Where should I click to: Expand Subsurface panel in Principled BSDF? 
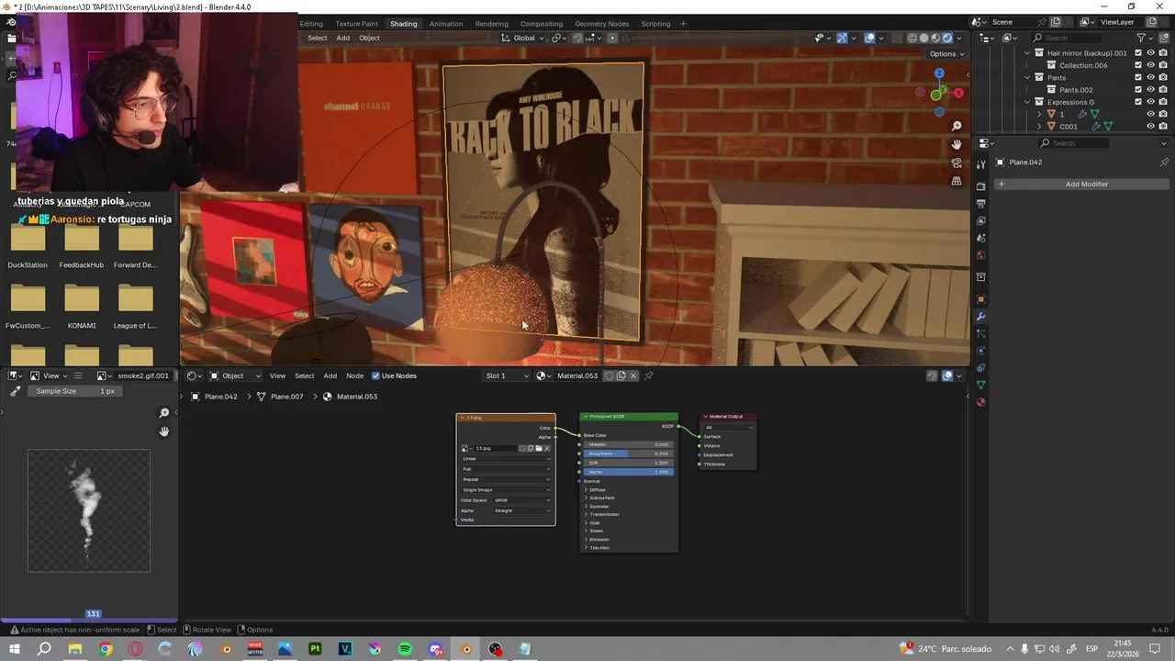pos(601,498)
